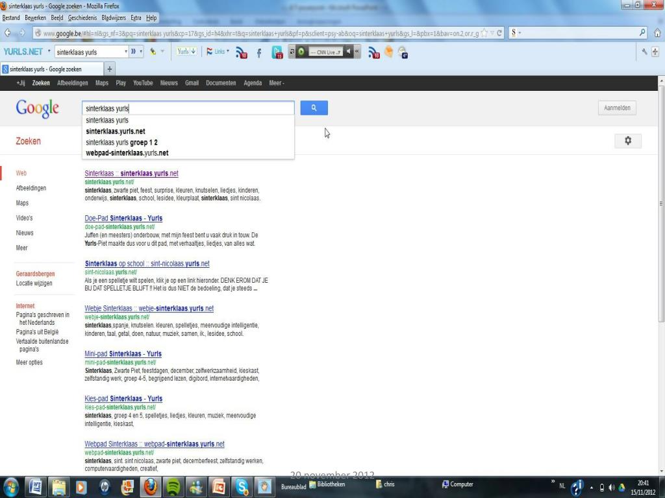Click the magnifier in the Firefox search box
665x498 pixels.
[642, 32]
